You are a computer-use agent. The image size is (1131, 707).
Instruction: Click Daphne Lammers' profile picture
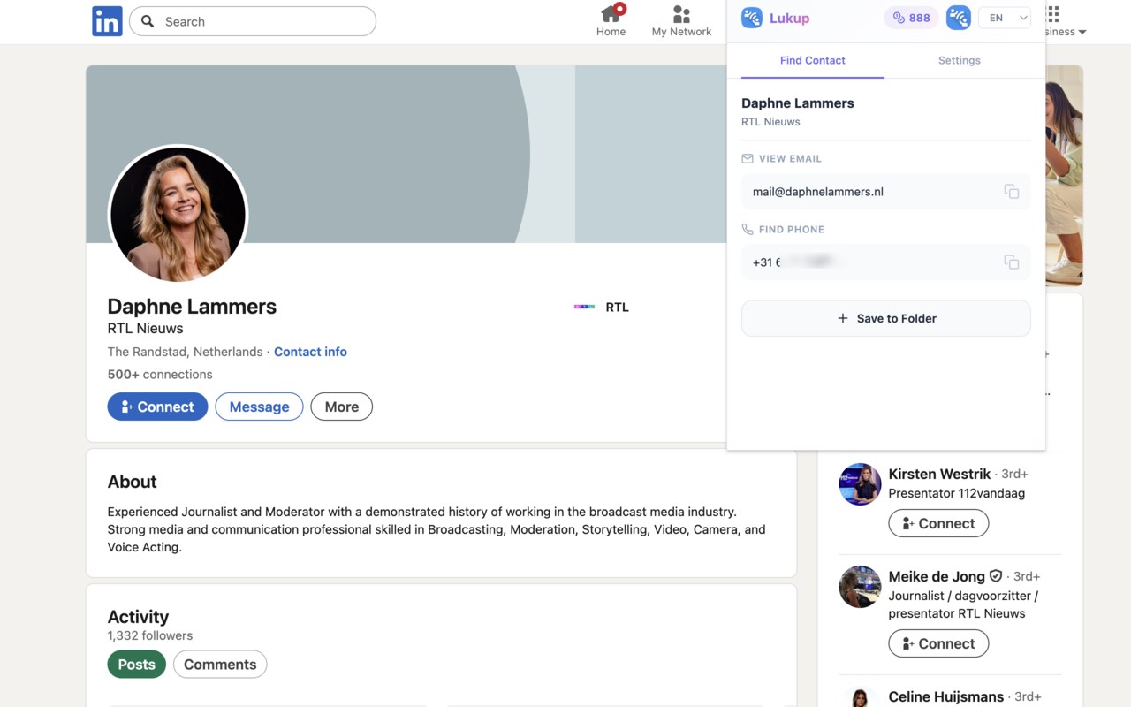[178, 214]
